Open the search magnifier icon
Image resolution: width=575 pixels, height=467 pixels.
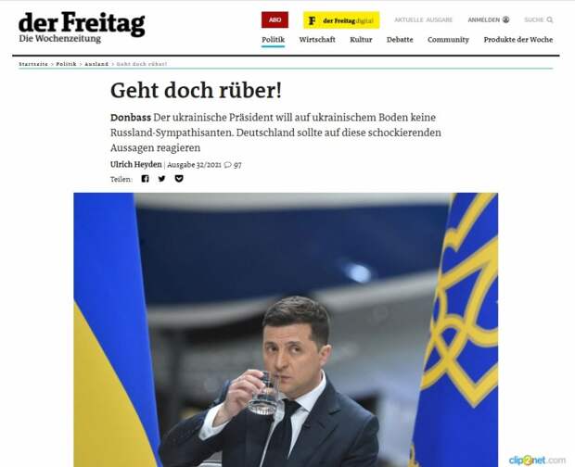pyautogui.click(x=550, y=19)
